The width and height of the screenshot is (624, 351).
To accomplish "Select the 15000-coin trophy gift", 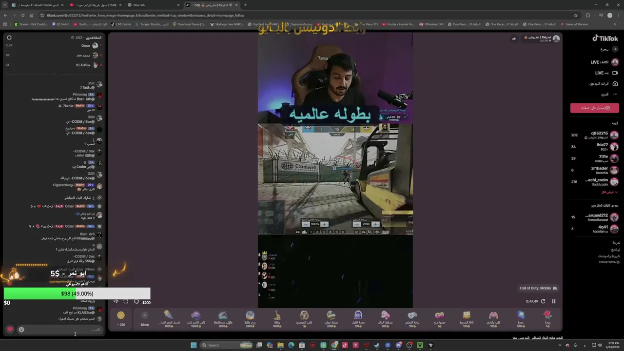I will 196,319.
